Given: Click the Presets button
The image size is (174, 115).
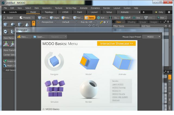Looking at the screenshot, I should click(x=27, y=18).
